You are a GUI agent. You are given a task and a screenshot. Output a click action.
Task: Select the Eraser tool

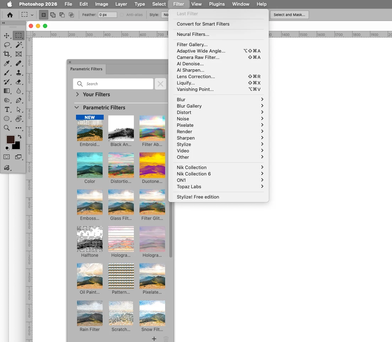pos(18,82)
